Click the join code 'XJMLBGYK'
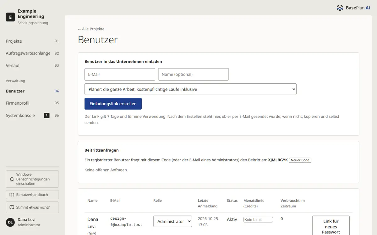The height and width of the screenshot is (235, 377). (x=278, y=160)
